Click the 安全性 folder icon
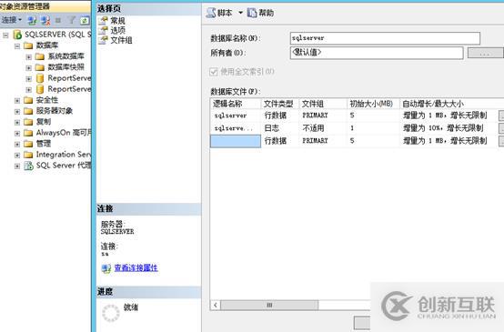The width and height of the screenshot is (504, 332). 28,100
